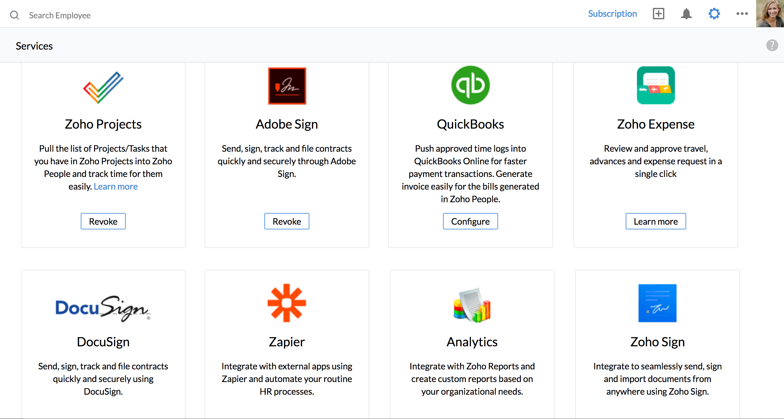
Task: Click the Zoho Projects title
Action: click(x=103, y=124)
